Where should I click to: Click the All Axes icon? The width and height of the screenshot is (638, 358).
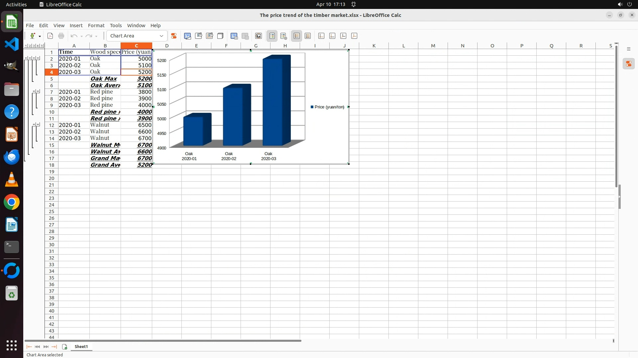[x=354, y=36]
